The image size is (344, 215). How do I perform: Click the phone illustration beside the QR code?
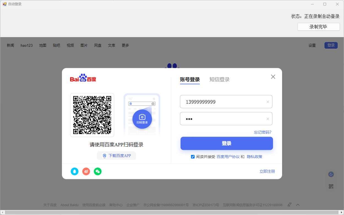click(142, 115)
